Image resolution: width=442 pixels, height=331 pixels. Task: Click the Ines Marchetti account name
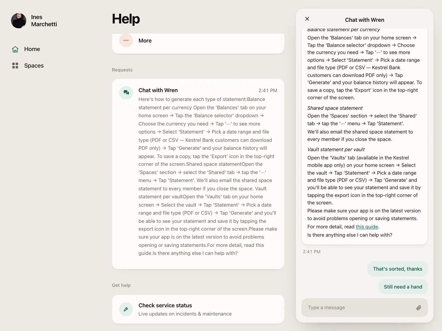click(x=44, y=21)
